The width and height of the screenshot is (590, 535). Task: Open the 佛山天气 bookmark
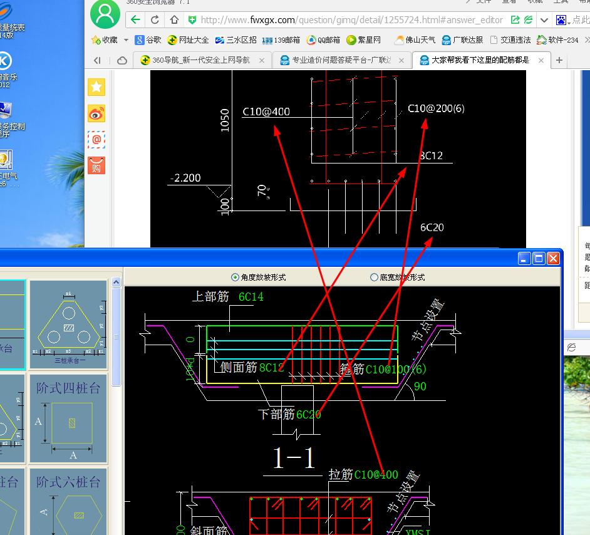coord(415,40)
